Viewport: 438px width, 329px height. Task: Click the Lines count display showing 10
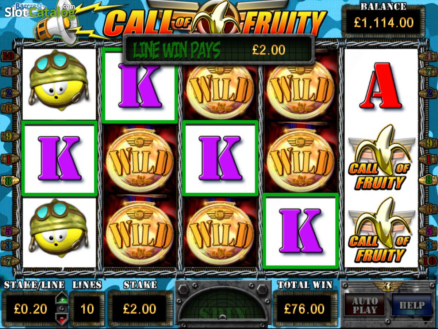click(x=87, y=309)
